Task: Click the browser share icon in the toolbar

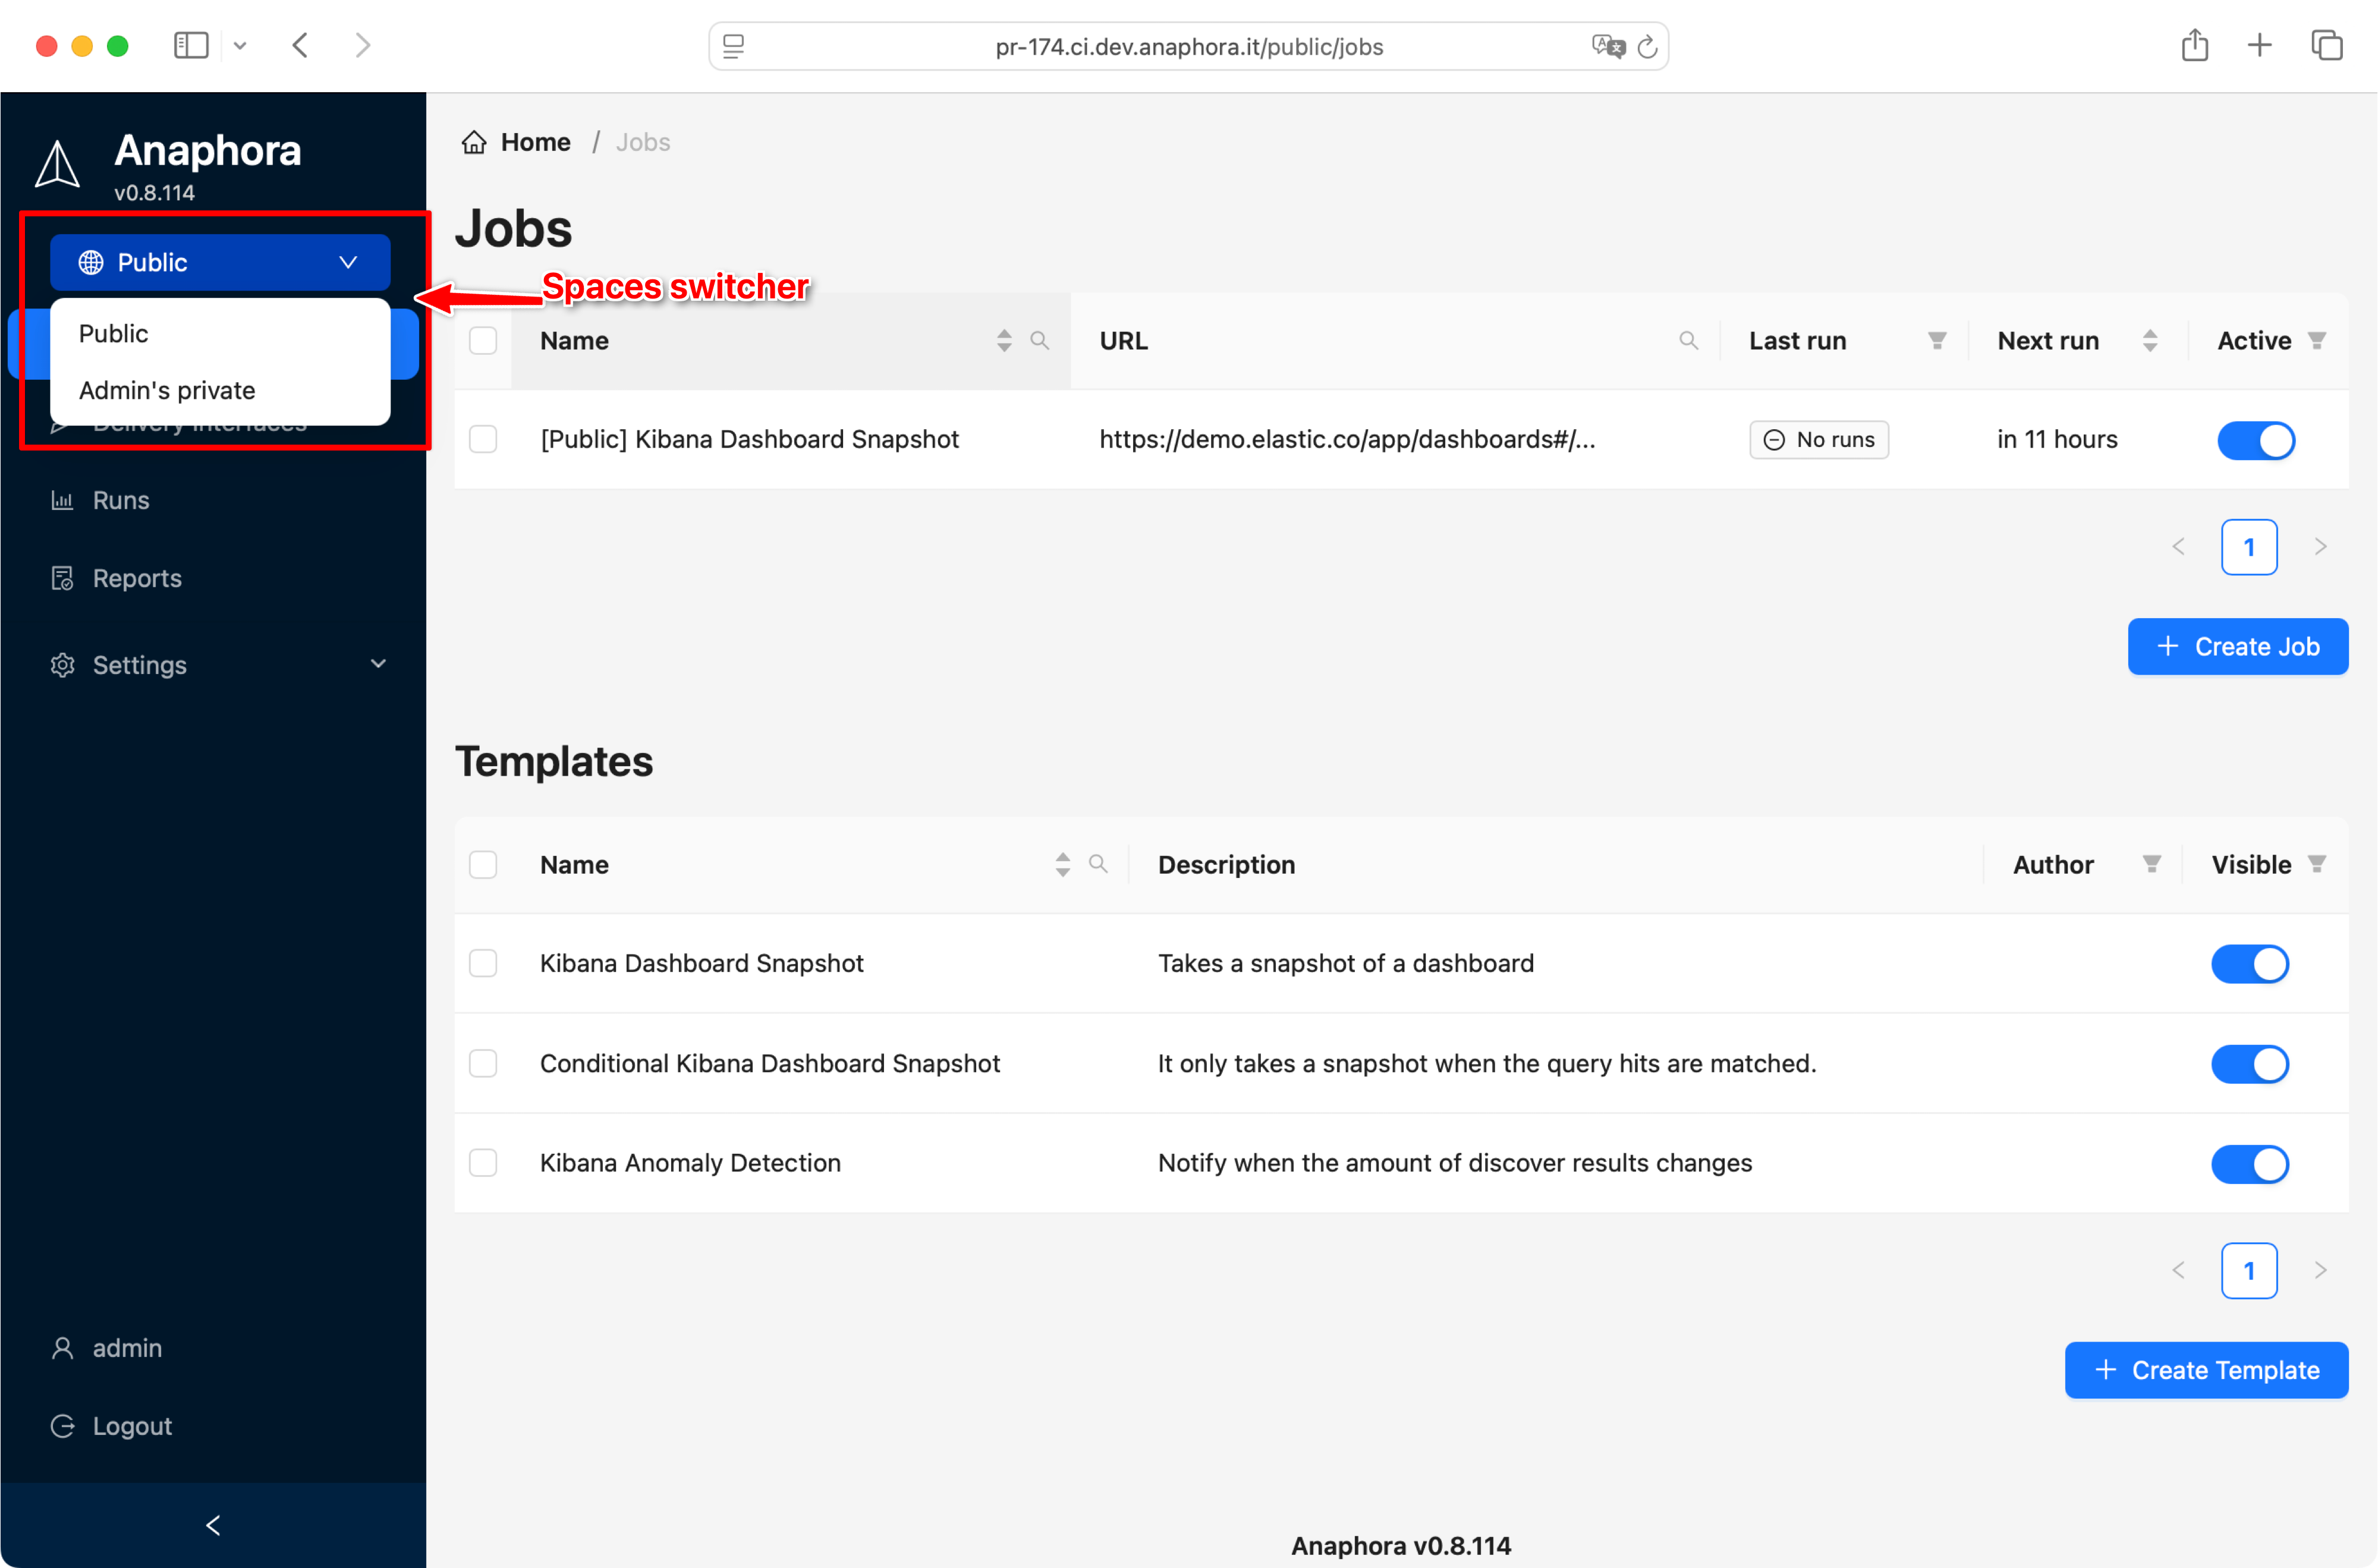Action: 2196,45
